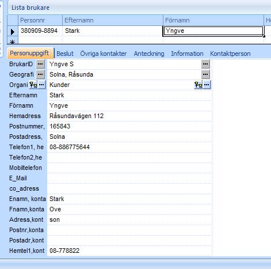
Task: Switch to the Information tab
Action: (x=187, y=54)
